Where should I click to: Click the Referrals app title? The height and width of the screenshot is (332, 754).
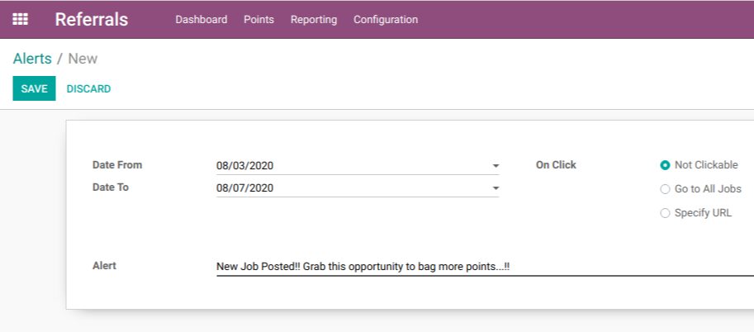pyautogui.click(x=92, y=19)
